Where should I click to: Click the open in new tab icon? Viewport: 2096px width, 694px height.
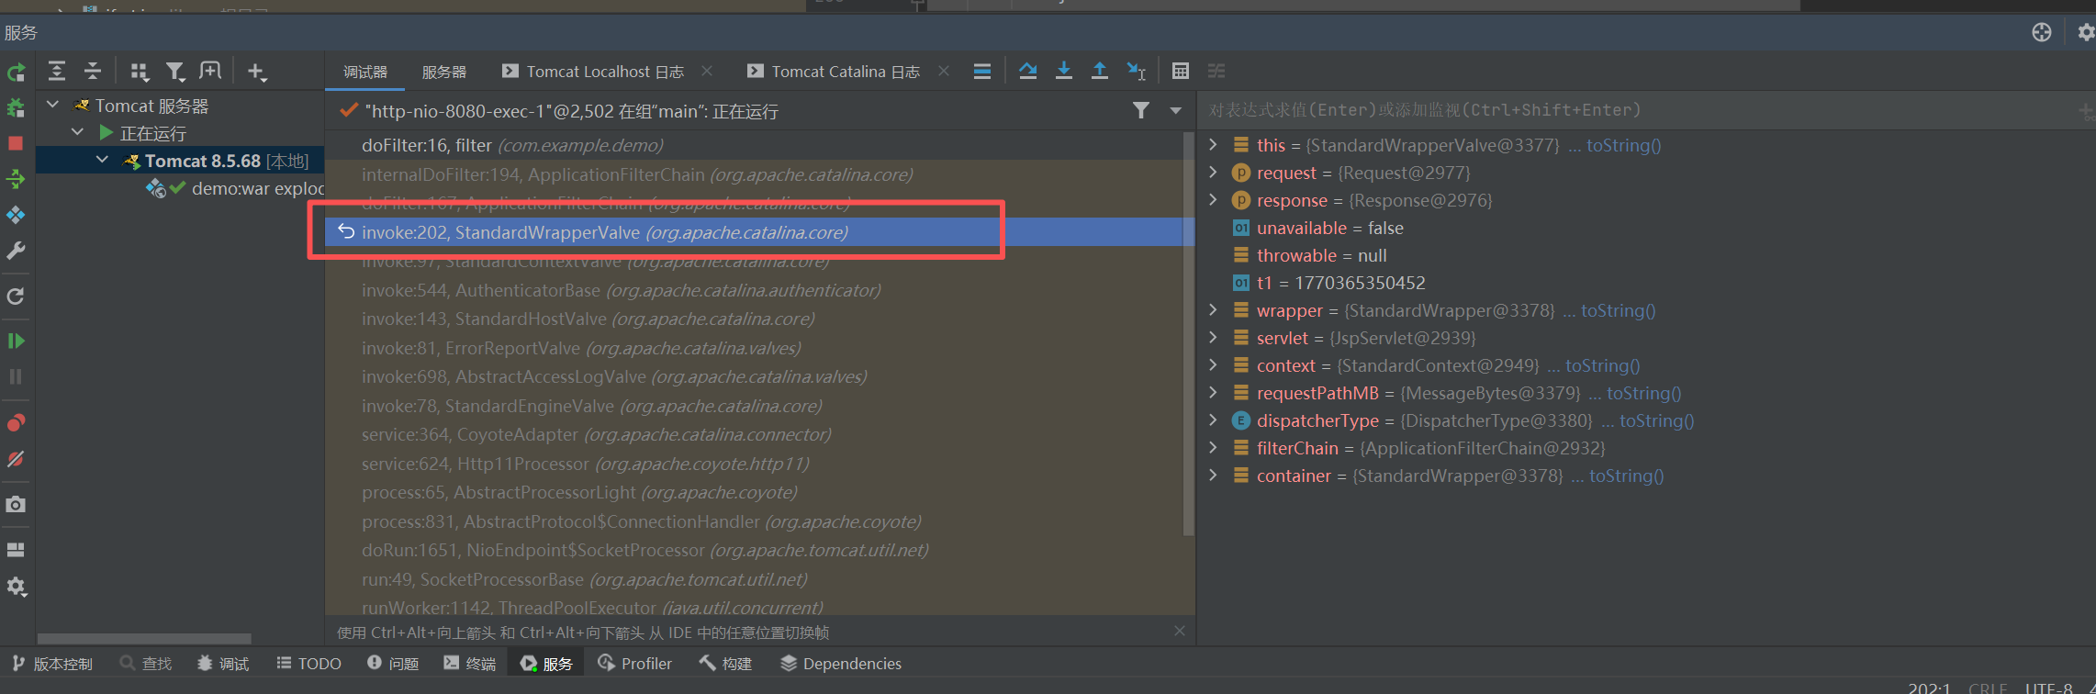tap(210, 72)
